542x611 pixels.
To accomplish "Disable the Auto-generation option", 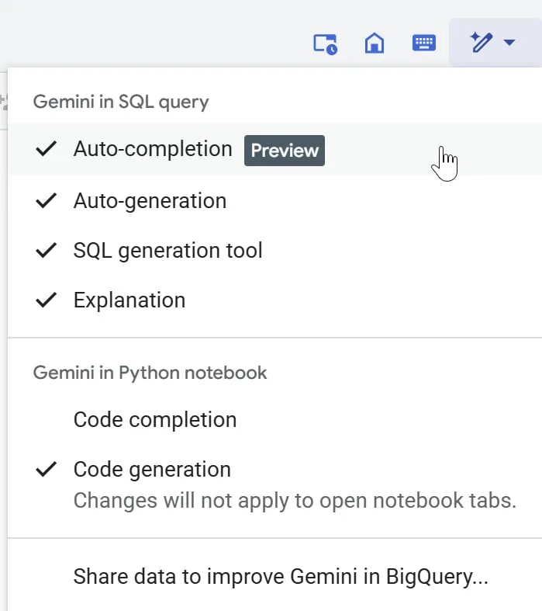I will click(x=150, y=200).
